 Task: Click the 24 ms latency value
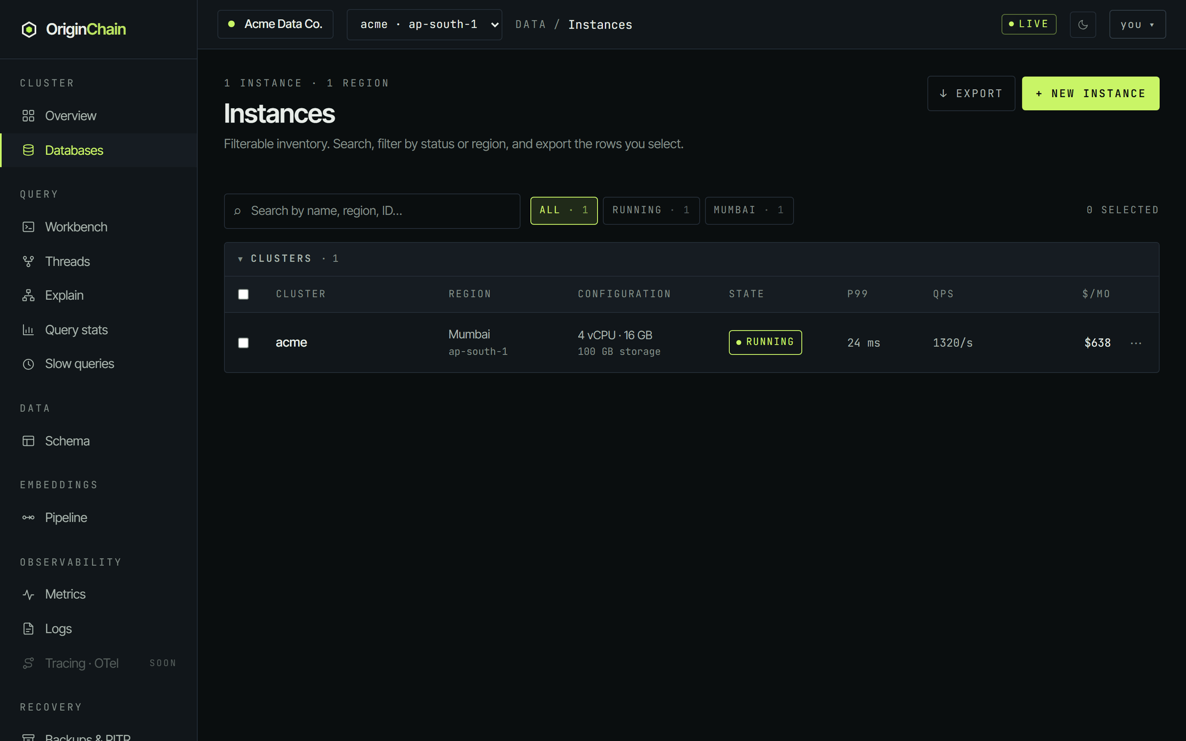[x=864, y=343]
